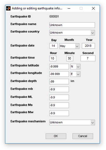This screenshot has width=106, height=150.
Task: Click the Cancel button
Action: [83, 136]
